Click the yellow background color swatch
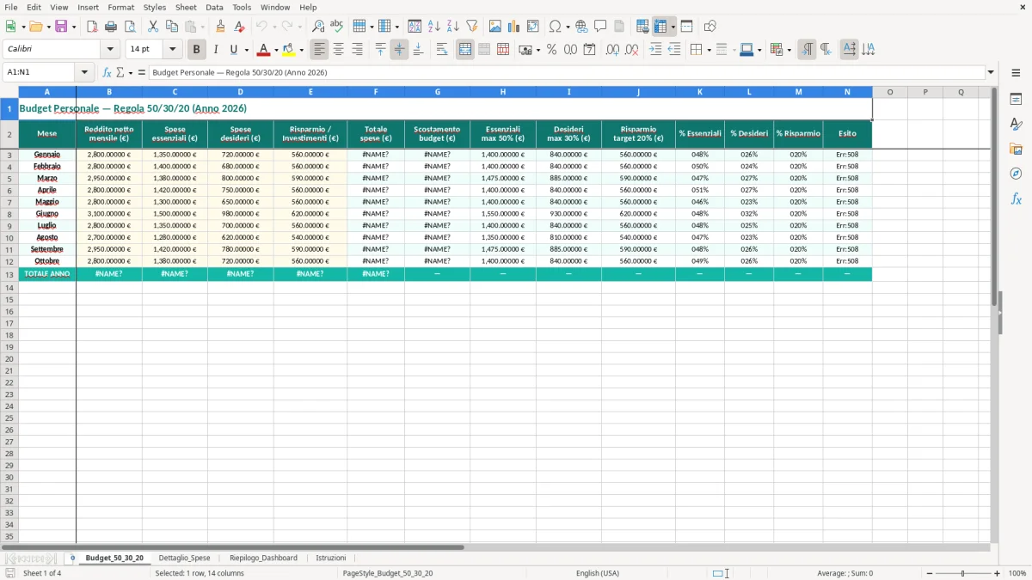Screen dimensions: 1032x580 pyautogui.click(x=290, y=50)
